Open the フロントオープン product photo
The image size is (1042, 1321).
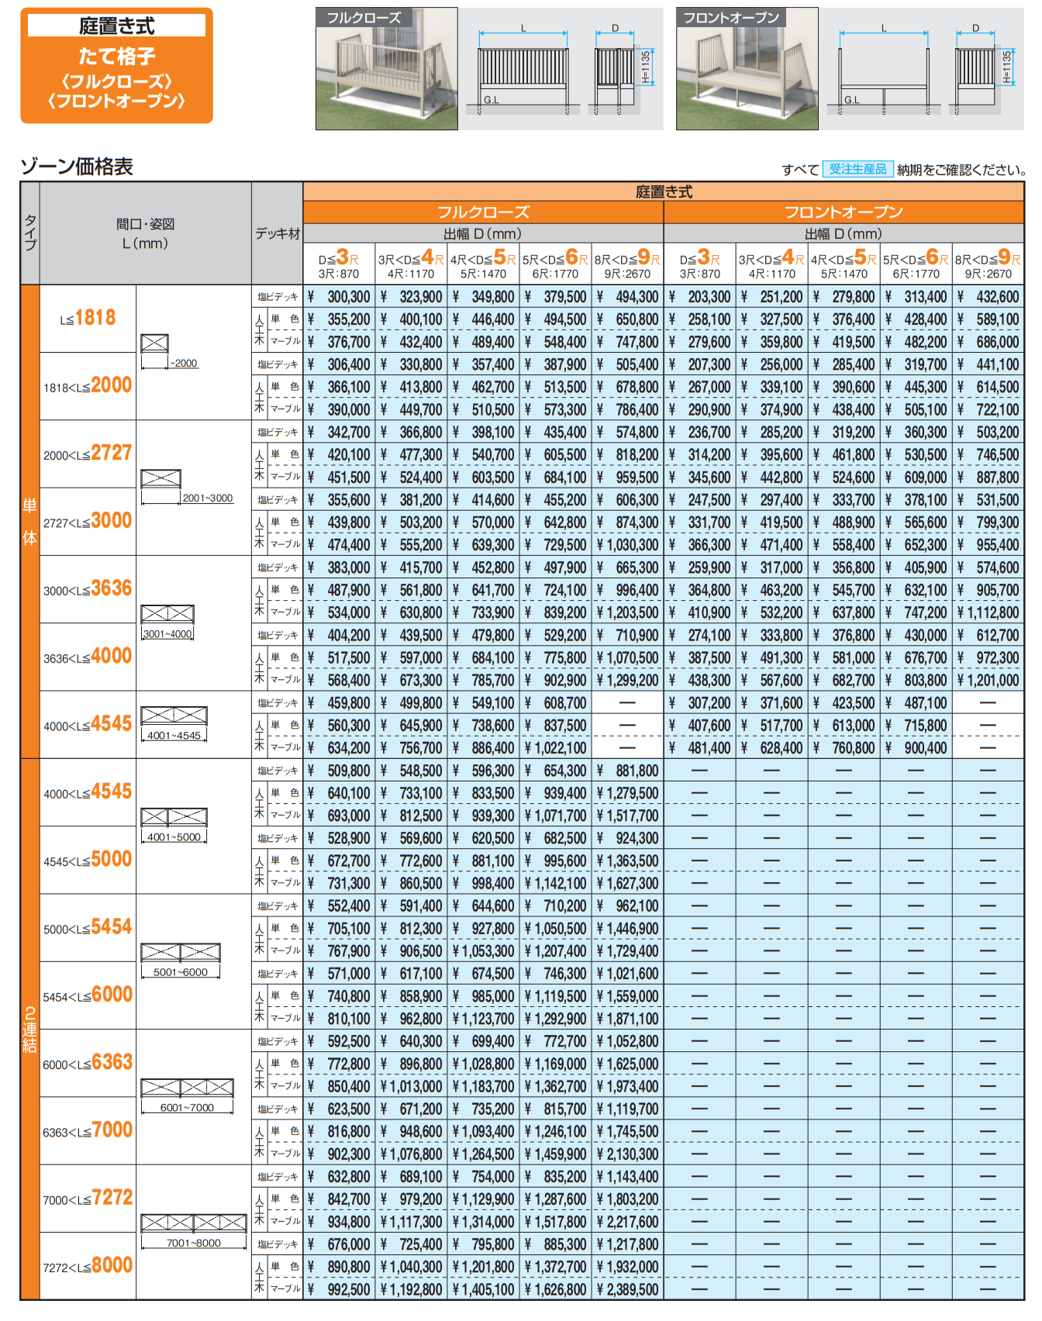[x=747, y=69]
